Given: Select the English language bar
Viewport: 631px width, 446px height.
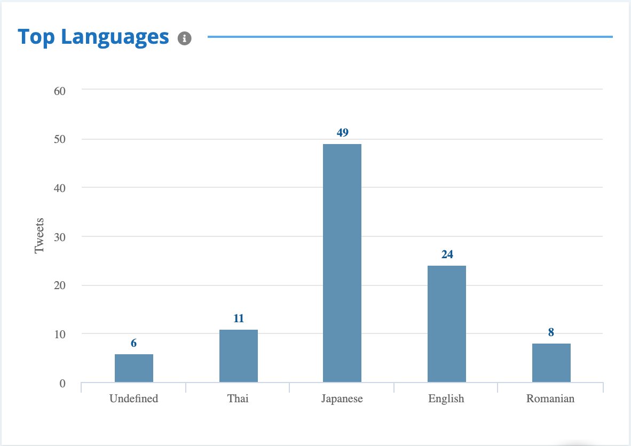Looking at the screenshot, I should tap(447, 324).
